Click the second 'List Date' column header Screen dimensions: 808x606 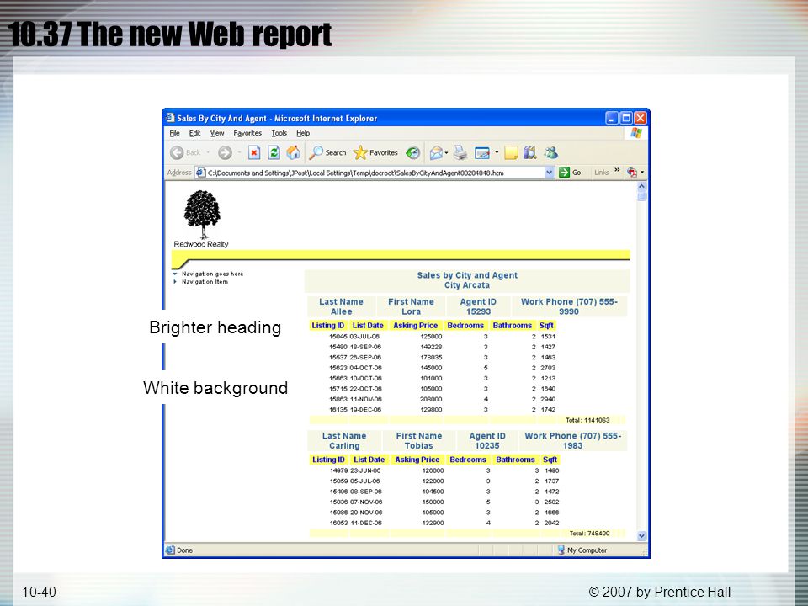tap(369, 460)
